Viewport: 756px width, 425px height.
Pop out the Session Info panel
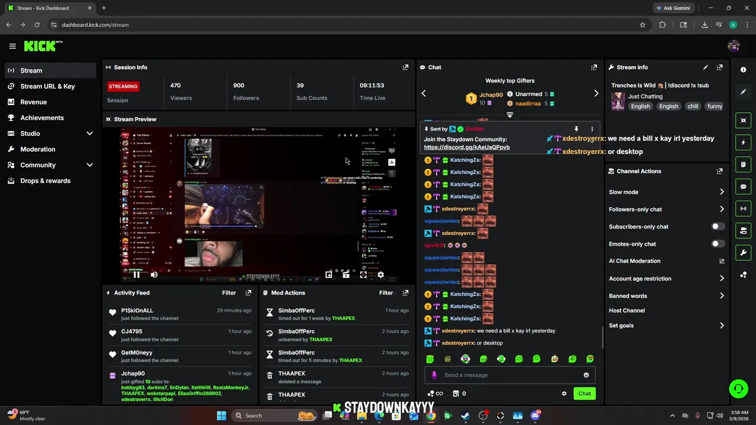(x=405, y=67)
